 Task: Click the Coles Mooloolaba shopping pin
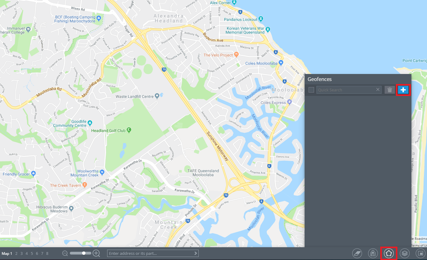(281, 63)
